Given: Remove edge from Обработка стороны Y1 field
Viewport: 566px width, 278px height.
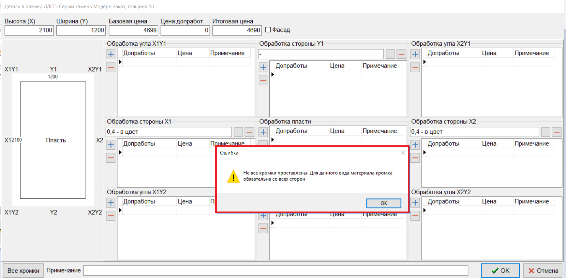Looking at the screenshot, I should 401,54.
